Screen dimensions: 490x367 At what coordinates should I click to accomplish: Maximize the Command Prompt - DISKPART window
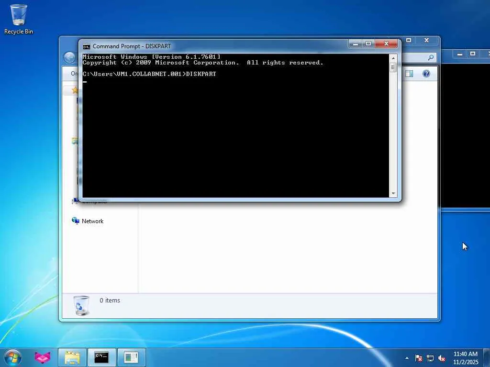tap(368, 44)
